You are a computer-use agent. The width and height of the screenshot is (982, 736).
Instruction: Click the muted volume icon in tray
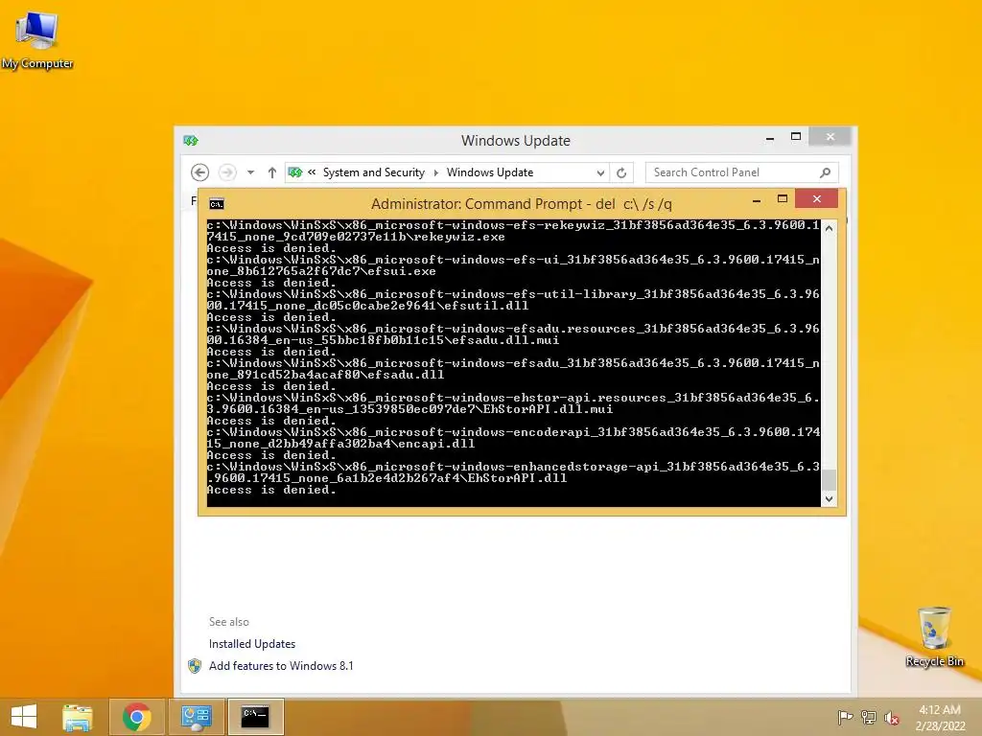pyautogui.click(x=892, y=718)
